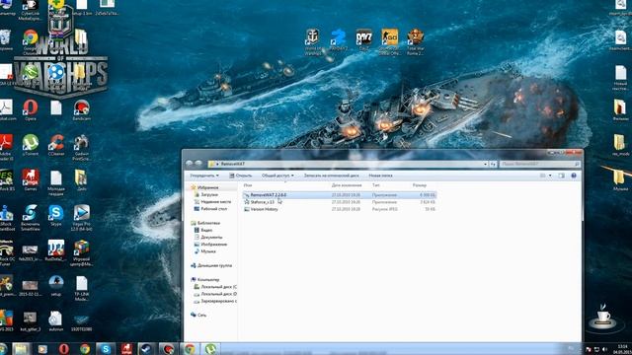632x355 pixels.
Task: Open the uTorrent desktop shortcut
Action: pos(31,145)
